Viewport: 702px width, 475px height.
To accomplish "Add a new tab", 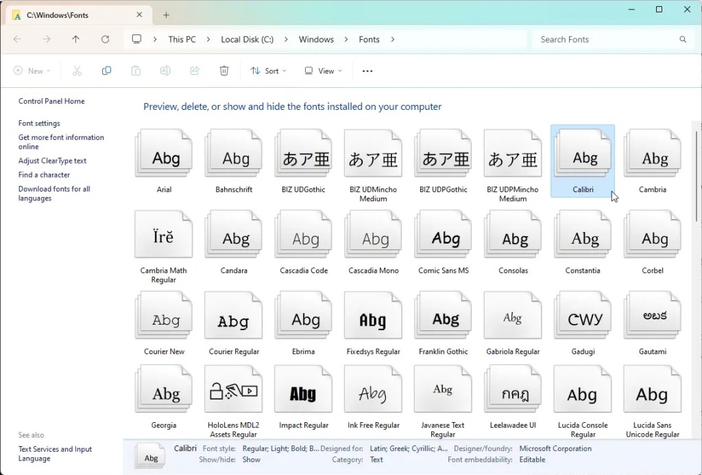I will [x=166, y=15].
